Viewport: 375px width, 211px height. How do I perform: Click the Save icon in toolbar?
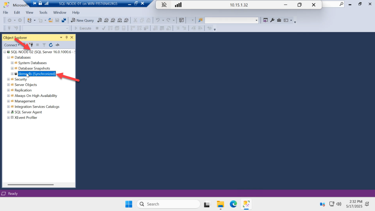coord(57,20)
